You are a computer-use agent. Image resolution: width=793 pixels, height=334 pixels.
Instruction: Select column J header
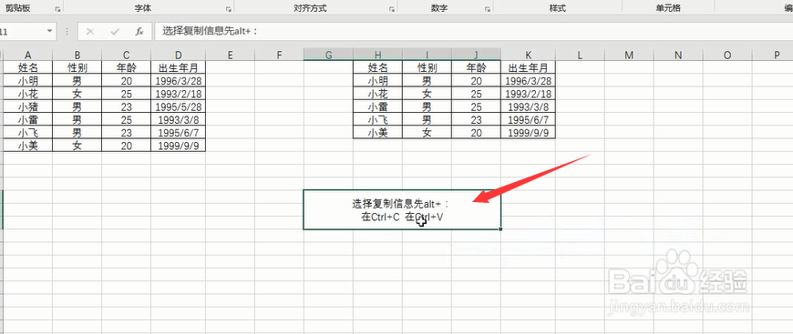pyautogui.click(x=477, y=56)
